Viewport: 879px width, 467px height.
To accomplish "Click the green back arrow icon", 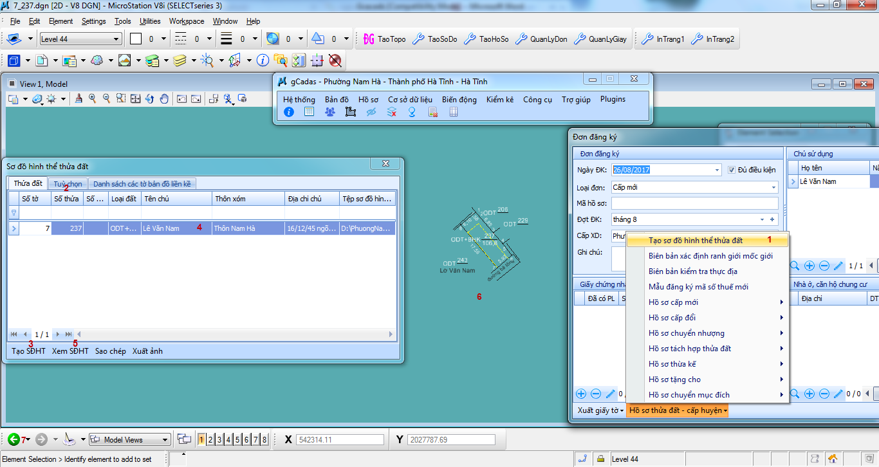I will pyautogui.click(x=14, y=439).
